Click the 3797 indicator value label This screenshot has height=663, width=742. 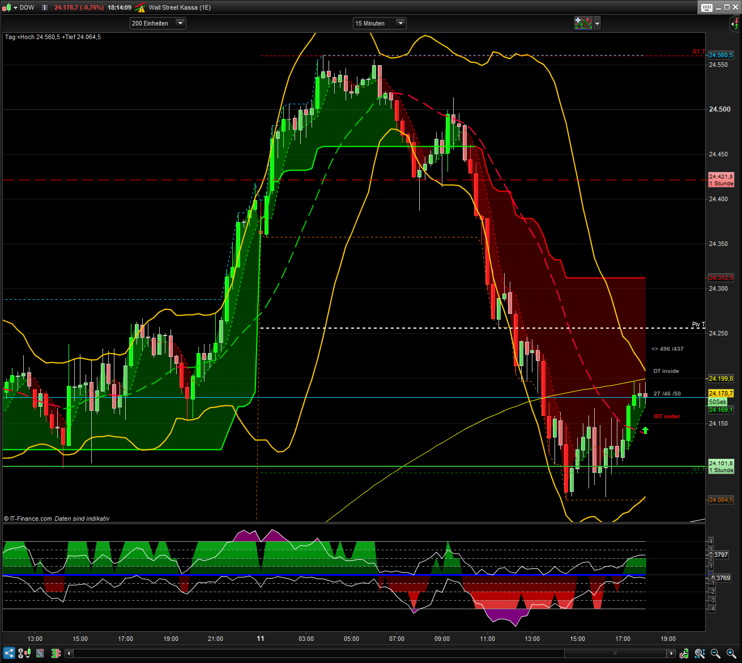point(720,555)
